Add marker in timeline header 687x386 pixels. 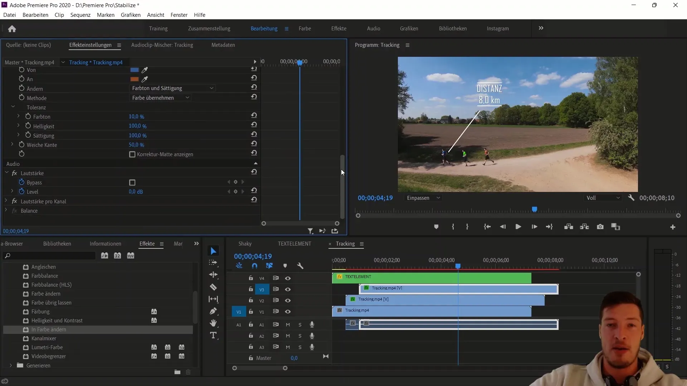(x=285, y=266)
